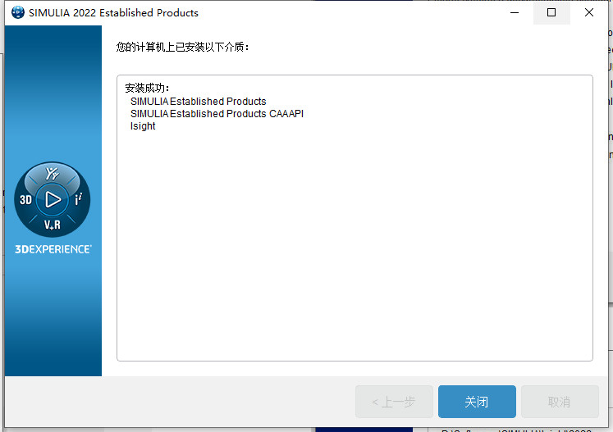This screenshot has width=613, height=432.
Task: Click the window title 'SIMULIA 2022 Established Products'
Action: pos(113,13)
